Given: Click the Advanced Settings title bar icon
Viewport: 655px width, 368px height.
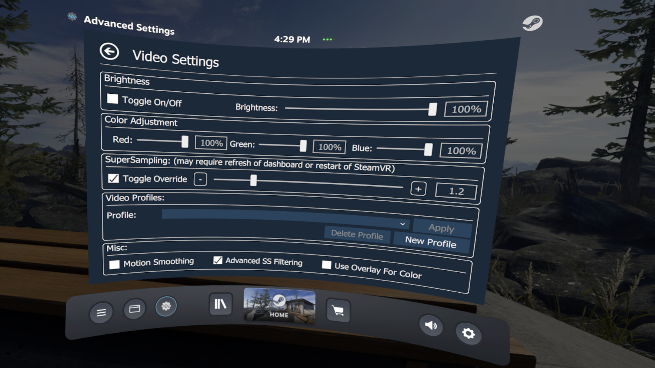Looking at the screenshot, I should tap(72, 16).
